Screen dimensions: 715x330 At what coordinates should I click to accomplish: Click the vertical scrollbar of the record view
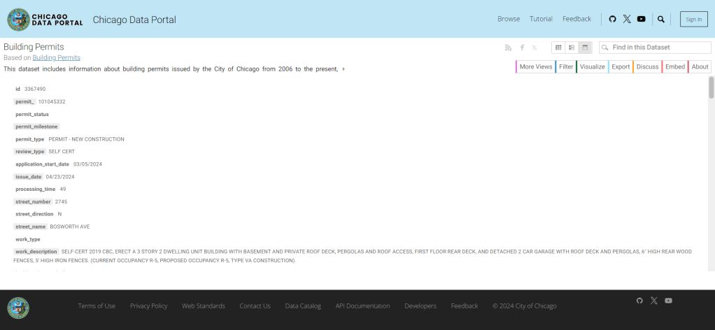pos(711,175)
